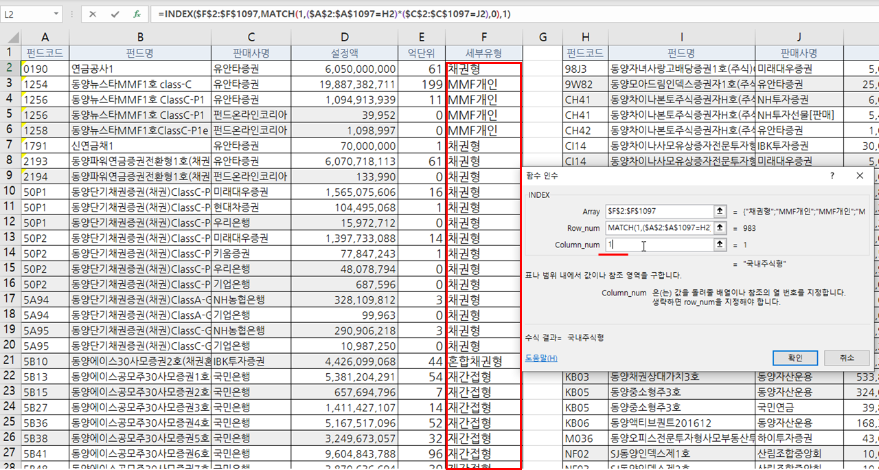Select column A header
Viewport: 879px width, 470px height.
point(45,36)
